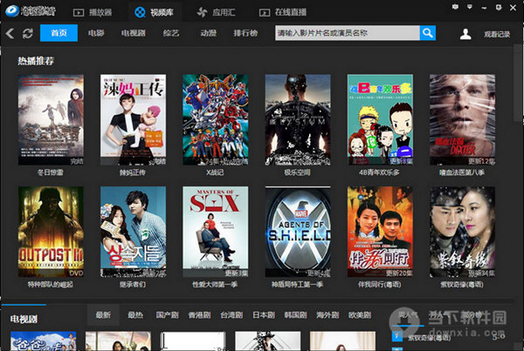The width and height of the screenshot is (524, 351).
Task: Go to the 在线直播 live broadcast tab
Action: (288, 12)
